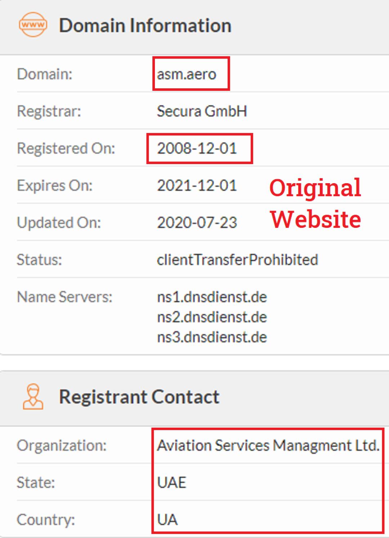
Task: Click the ns3.dnsdienst.de name server
Action: point(212,338)
